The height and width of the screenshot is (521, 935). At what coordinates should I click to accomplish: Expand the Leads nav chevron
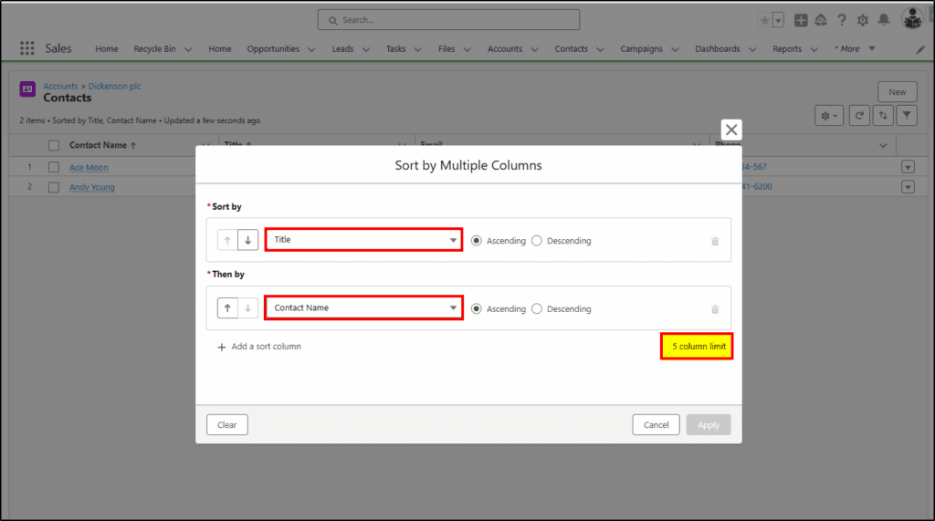coord(366,49)
